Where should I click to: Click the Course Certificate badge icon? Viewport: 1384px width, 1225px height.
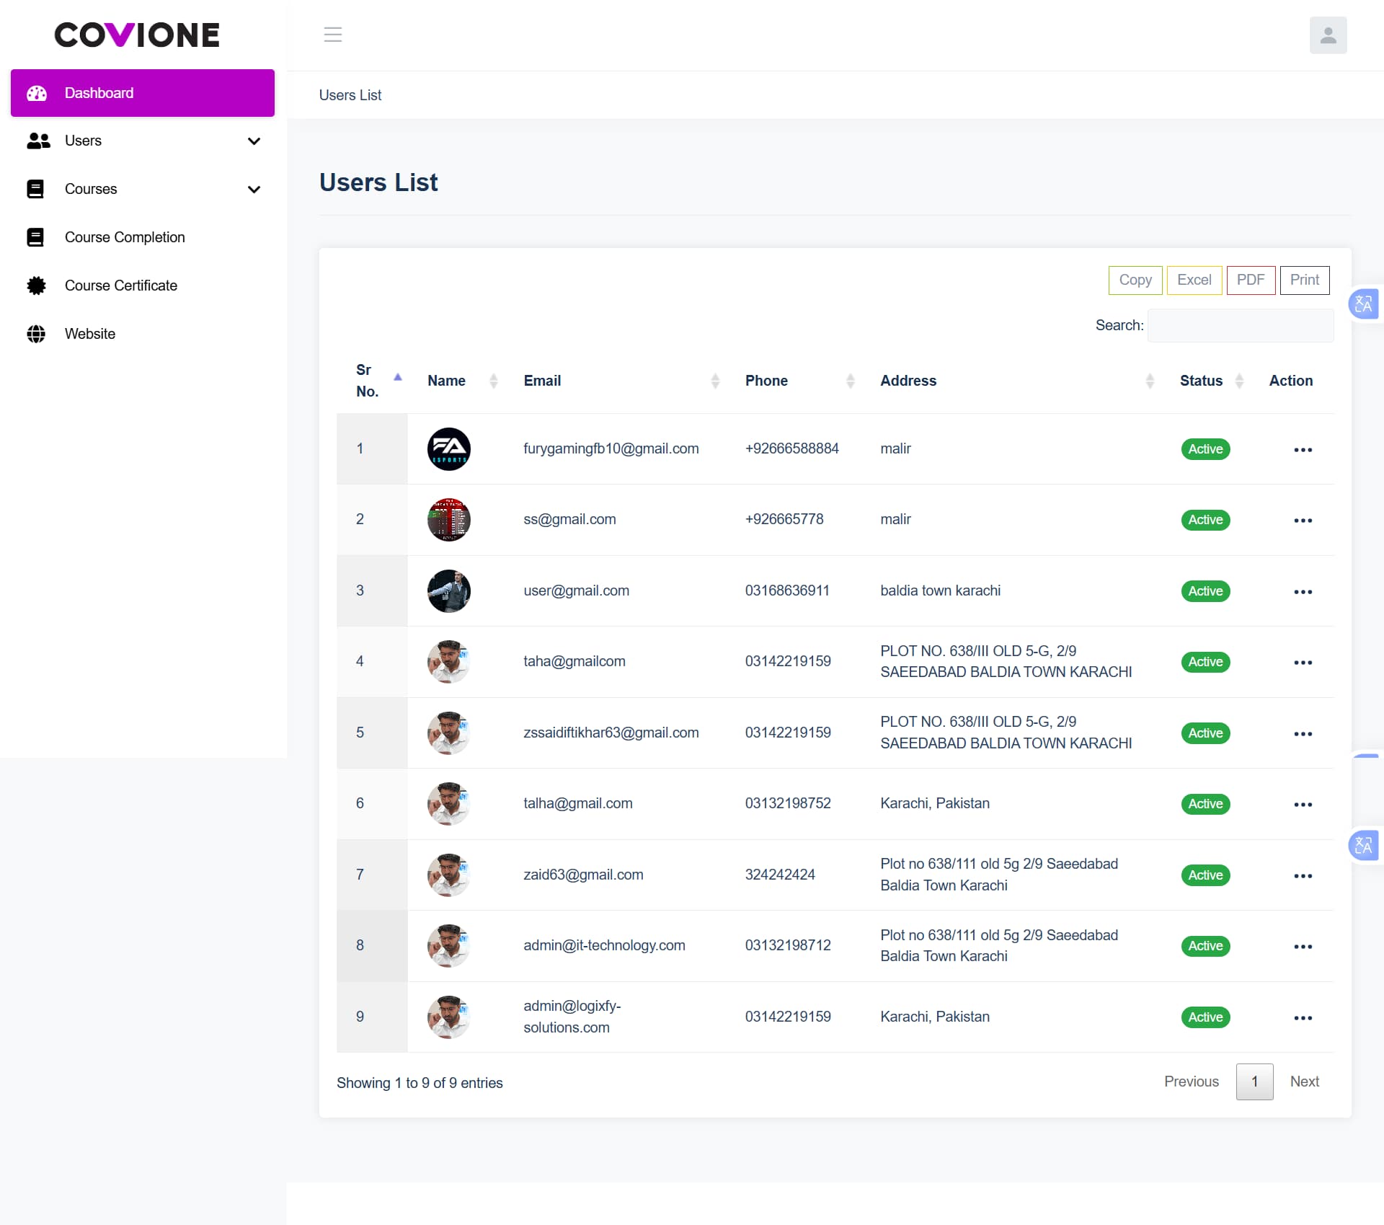tap(36, 286)
